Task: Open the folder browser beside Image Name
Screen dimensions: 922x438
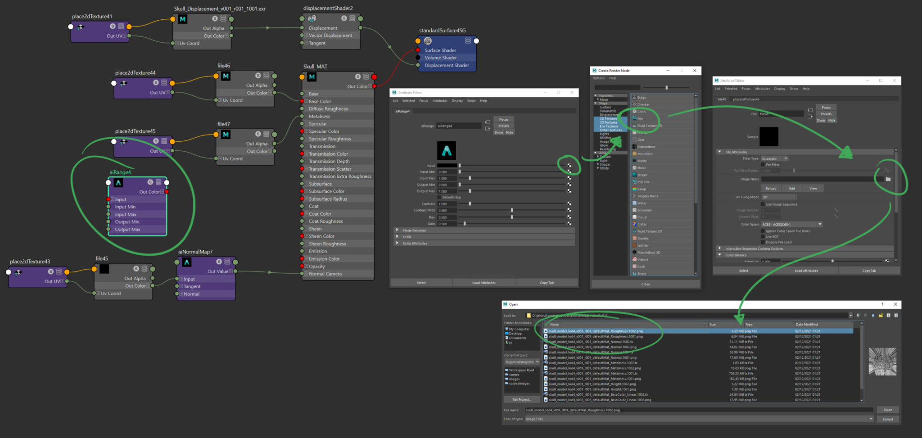Action: (x=888, y=179)
